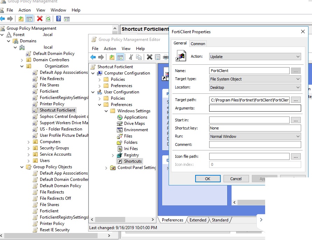This screenshot has height=240, width=312.
Task: Open Help menu in Group Policy Management Editor
Action: click(x=140, y=49)
